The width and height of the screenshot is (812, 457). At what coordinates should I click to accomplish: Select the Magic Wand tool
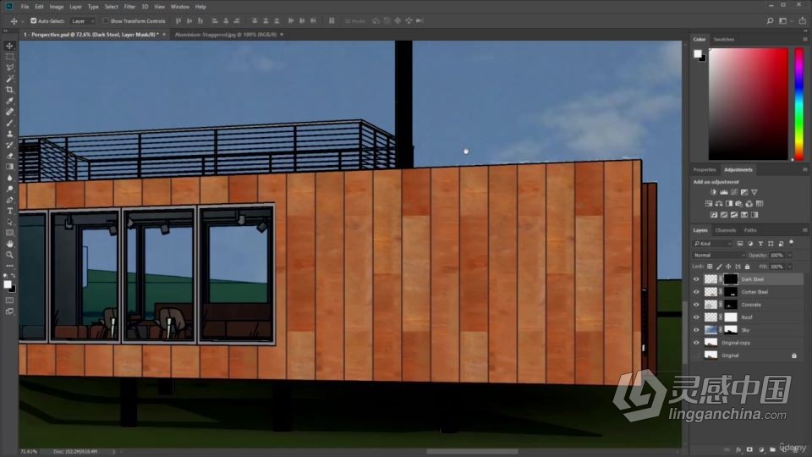pyautogui.click(x=9, y=79)
